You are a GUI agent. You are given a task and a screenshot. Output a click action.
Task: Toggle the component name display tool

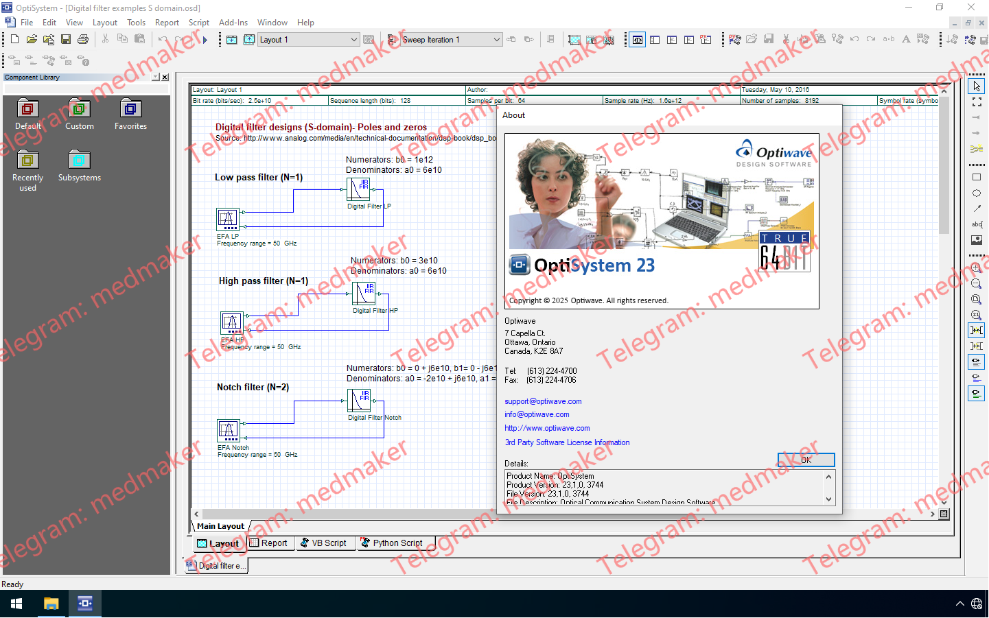[x=977, y=362]
